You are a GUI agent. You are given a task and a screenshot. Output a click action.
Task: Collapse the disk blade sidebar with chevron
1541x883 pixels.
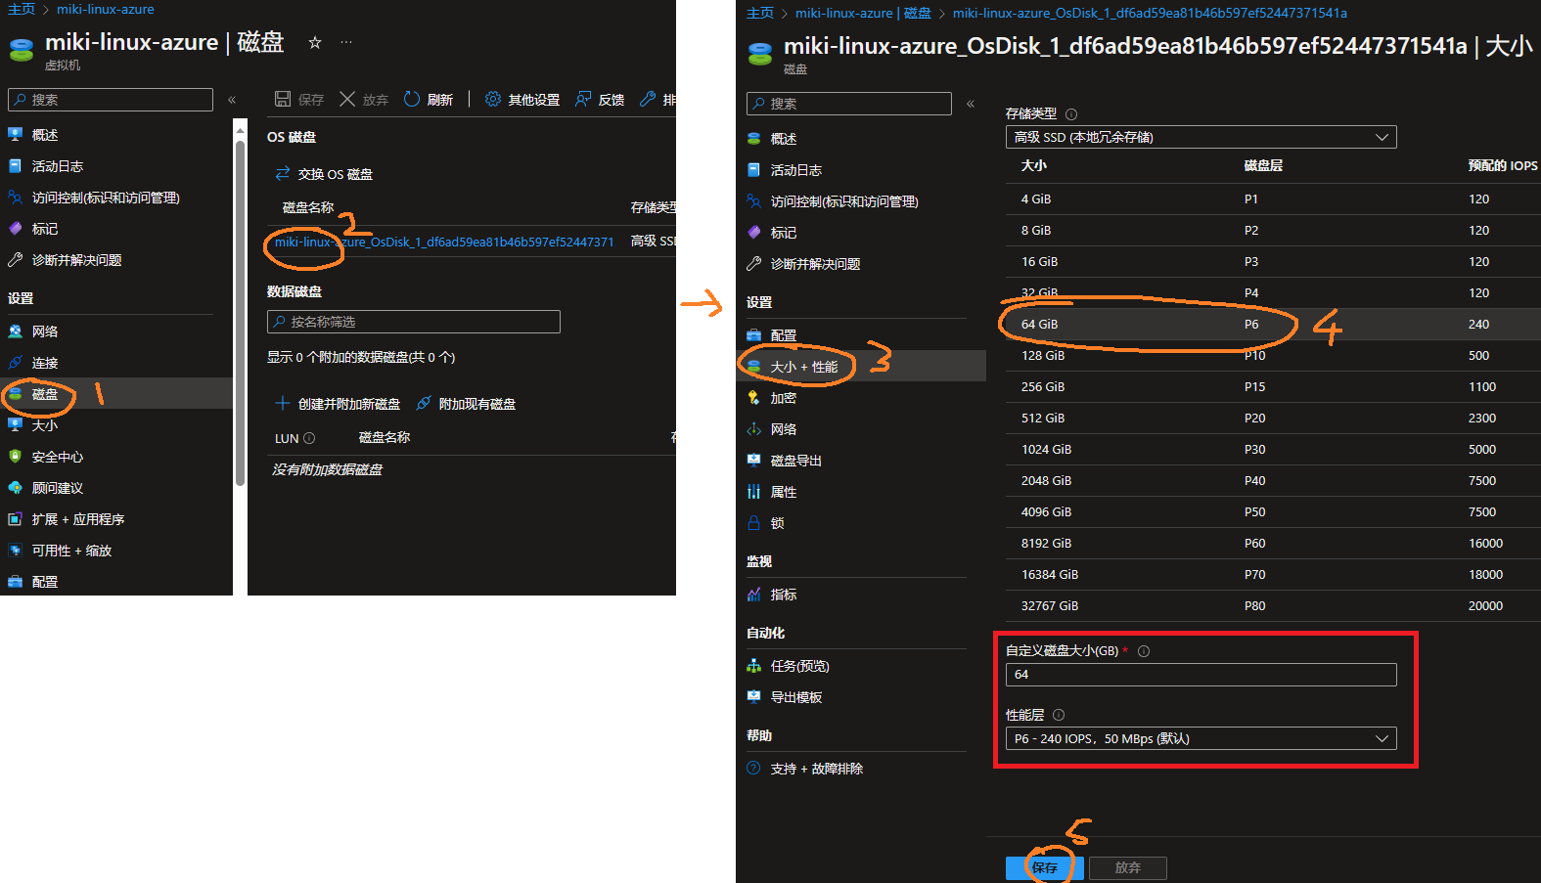point(971,104)
